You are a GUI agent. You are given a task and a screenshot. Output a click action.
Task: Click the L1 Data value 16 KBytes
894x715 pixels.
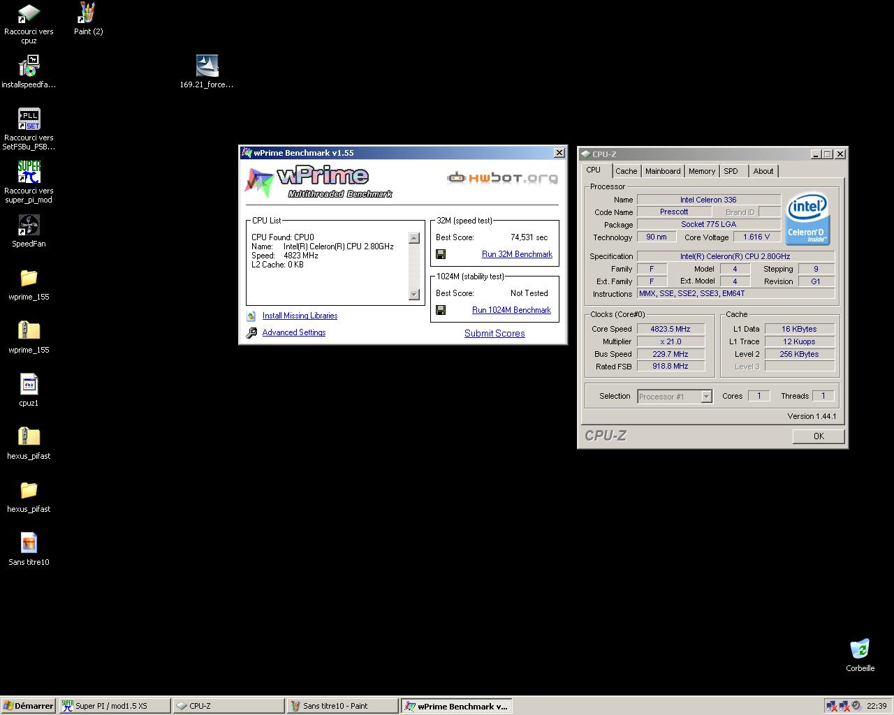[x=799, y=329]
